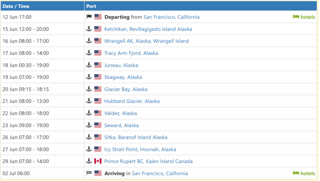Open Prince Rupert BC, Kaien Island Canada
The image size is (320, 181).
tap(148, 161)
